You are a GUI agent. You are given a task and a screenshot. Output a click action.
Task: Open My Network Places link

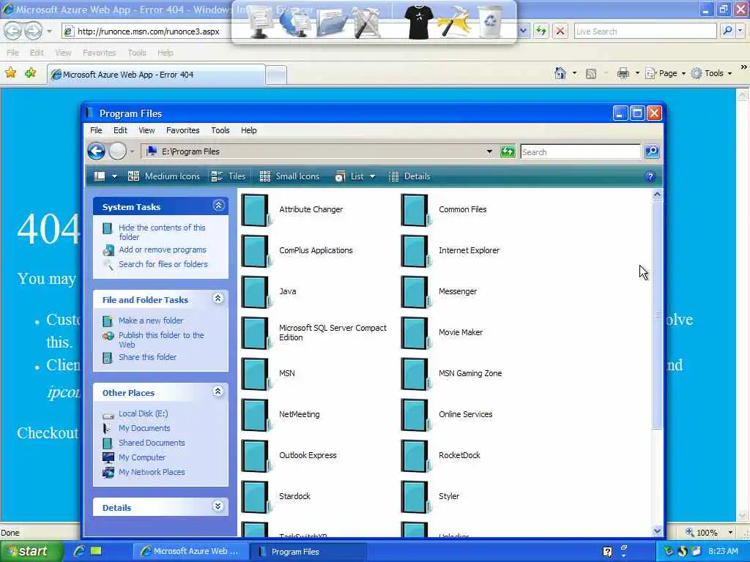152,472
